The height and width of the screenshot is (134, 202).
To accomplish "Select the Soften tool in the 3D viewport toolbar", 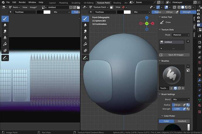I will [85, 25].
